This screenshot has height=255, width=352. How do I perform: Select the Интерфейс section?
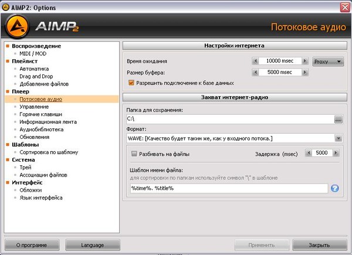[27, 182]
